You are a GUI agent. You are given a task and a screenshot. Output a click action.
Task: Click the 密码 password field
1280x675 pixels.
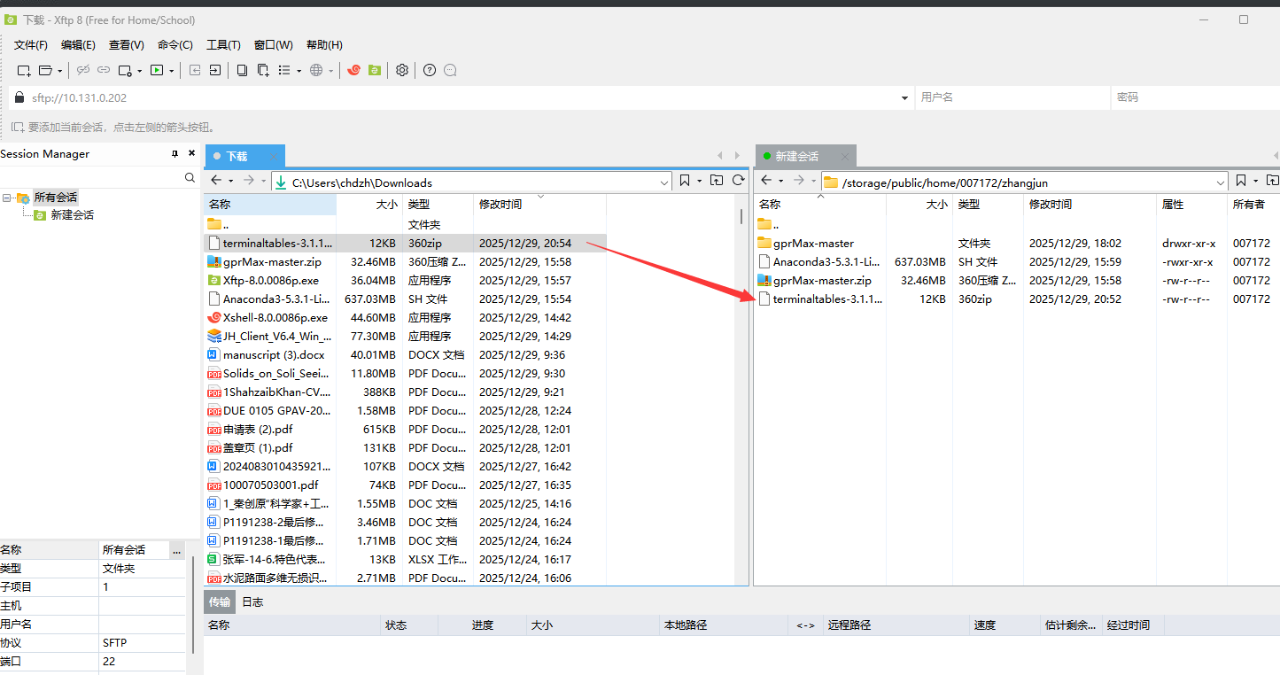(x=1195, y=97)
